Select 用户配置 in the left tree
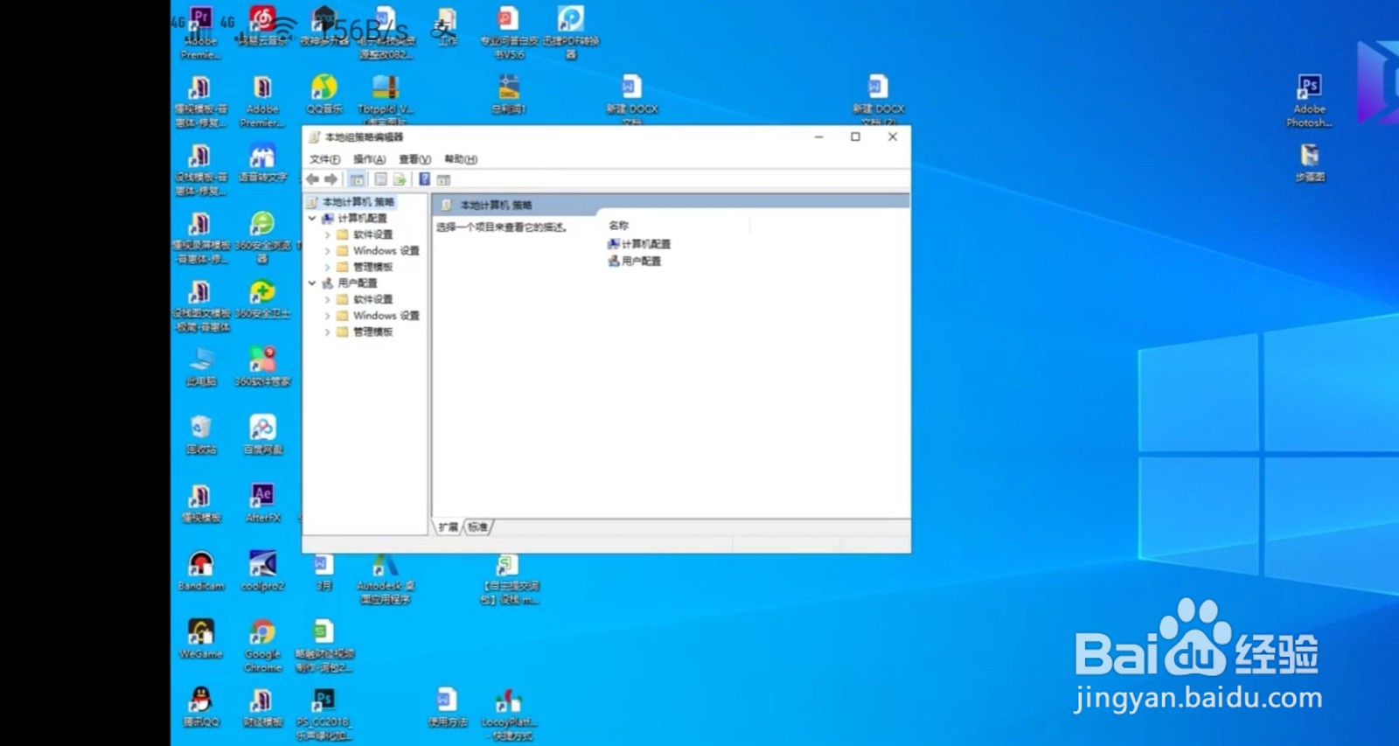This screenshot has height=746, width=1399. click(x=358, y=283)
